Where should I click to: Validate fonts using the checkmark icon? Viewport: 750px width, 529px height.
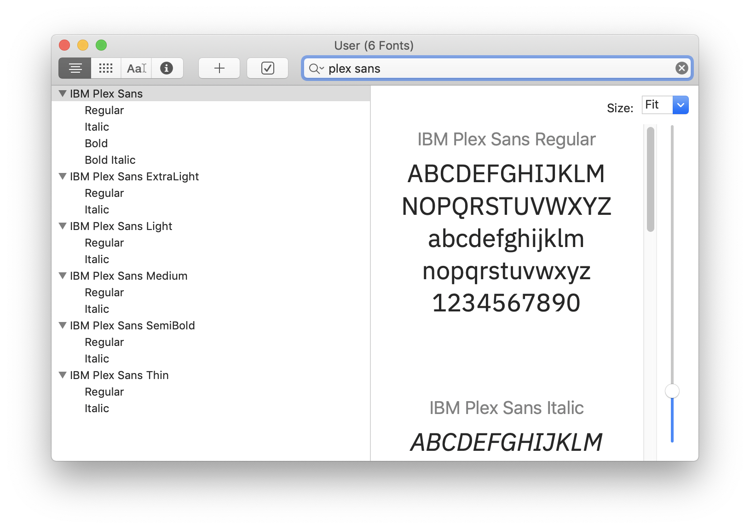click(x=267, y=68)
